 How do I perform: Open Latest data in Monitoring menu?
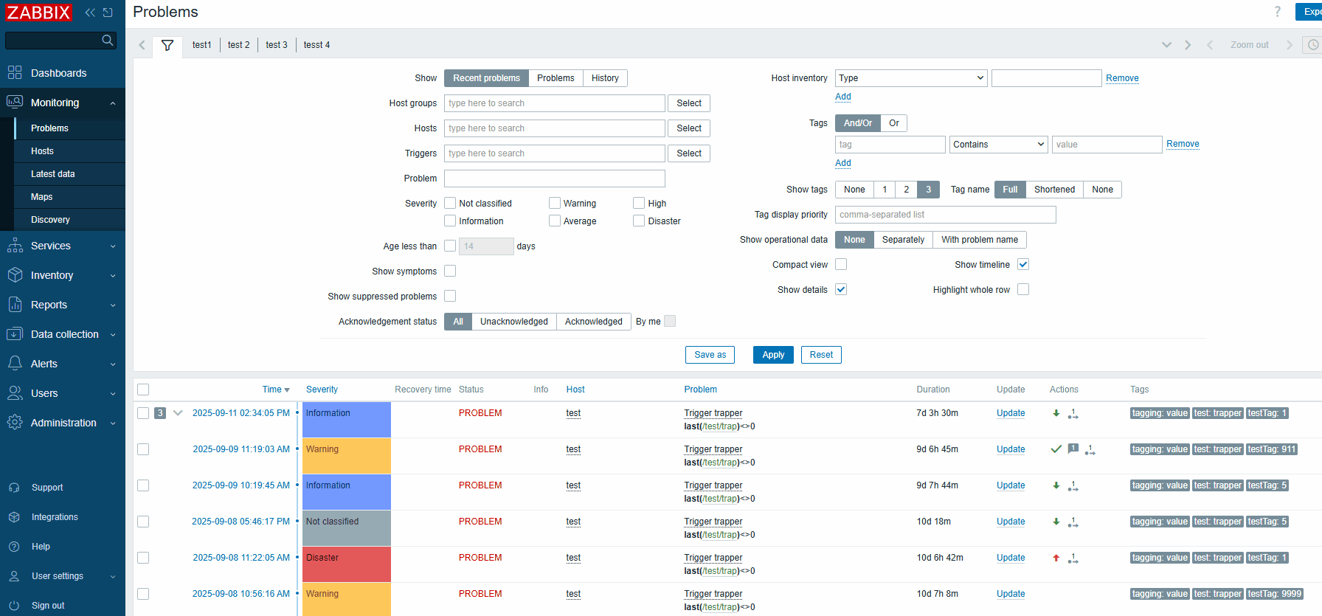point(53,174)
